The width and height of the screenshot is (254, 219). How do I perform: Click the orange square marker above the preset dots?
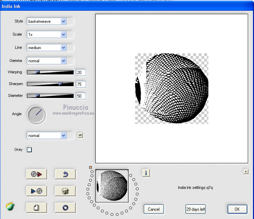pyautogui.click(x=91, y=167)
